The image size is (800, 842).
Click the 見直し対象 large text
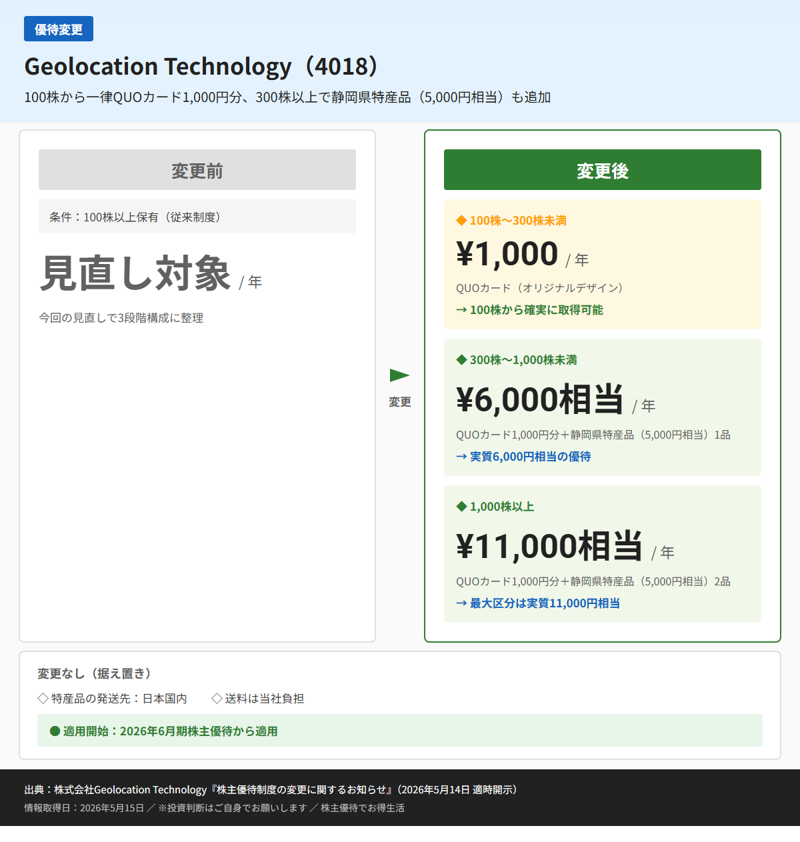coord(135,273)
